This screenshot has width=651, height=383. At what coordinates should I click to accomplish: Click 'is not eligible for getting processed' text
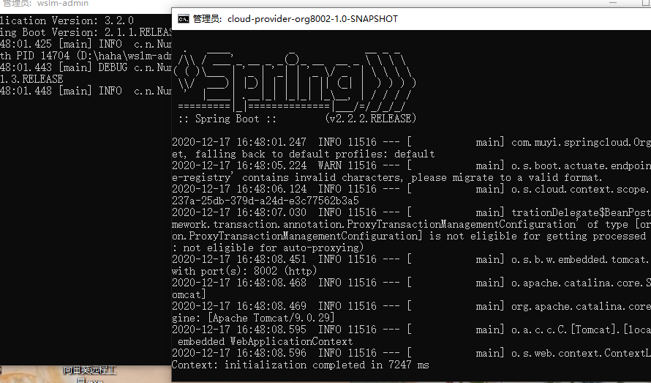[x=538, y=237]
